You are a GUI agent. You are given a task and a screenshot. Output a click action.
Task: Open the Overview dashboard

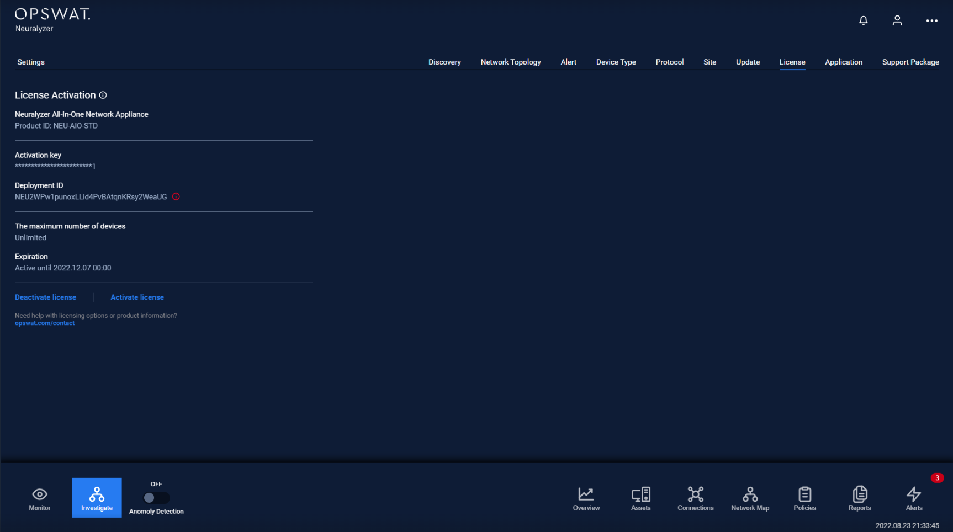pos(586,499)
